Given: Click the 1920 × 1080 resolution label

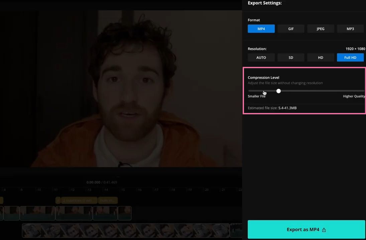Looking at the screenshot, I should (354, 48).
